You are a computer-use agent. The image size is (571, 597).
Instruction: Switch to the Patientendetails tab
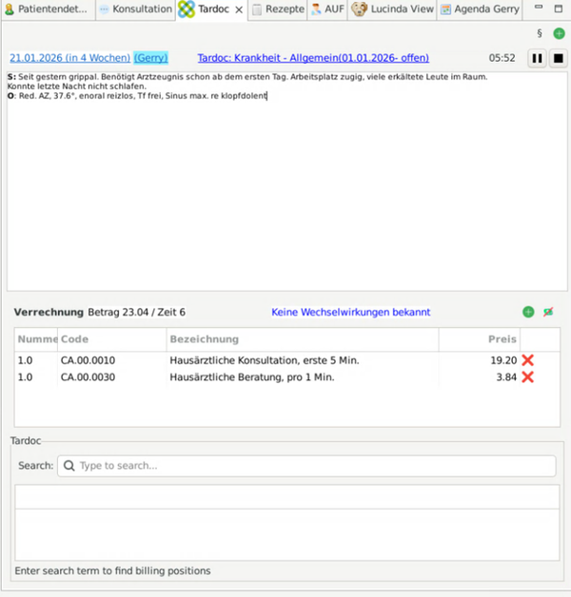(46, 10)
